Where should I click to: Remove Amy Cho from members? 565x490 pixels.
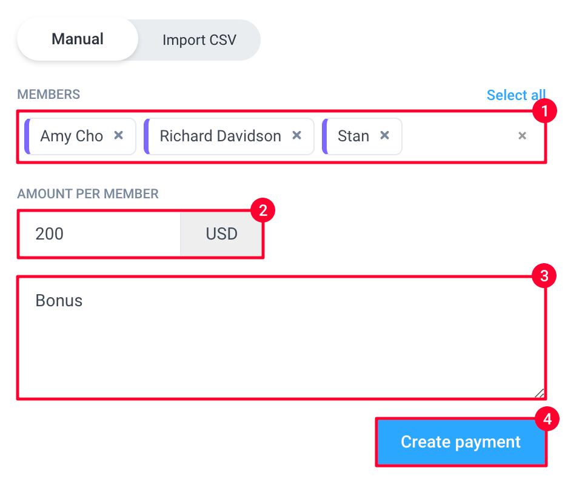pos(119,136)
